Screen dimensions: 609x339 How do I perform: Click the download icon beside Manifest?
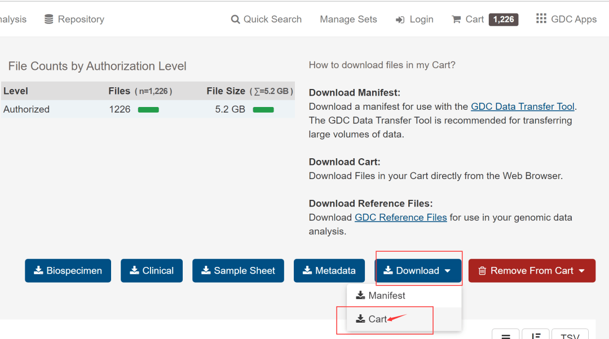tap(360, 296)
